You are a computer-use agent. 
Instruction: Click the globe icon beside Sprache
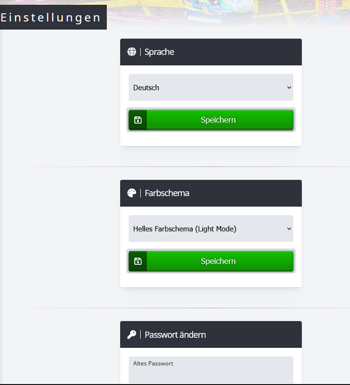pyautogui.click(x=132, y=52)
